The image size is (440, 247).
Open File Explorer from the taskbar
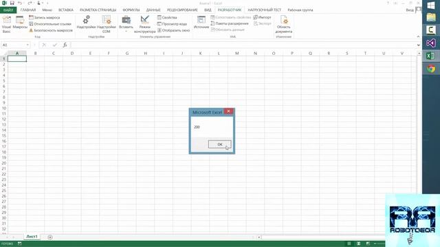coord(431,17)
